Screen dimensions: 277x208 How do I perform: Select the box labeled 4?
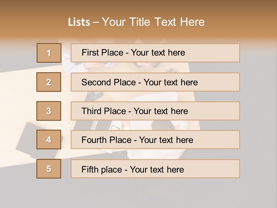(x=49, y=140)
